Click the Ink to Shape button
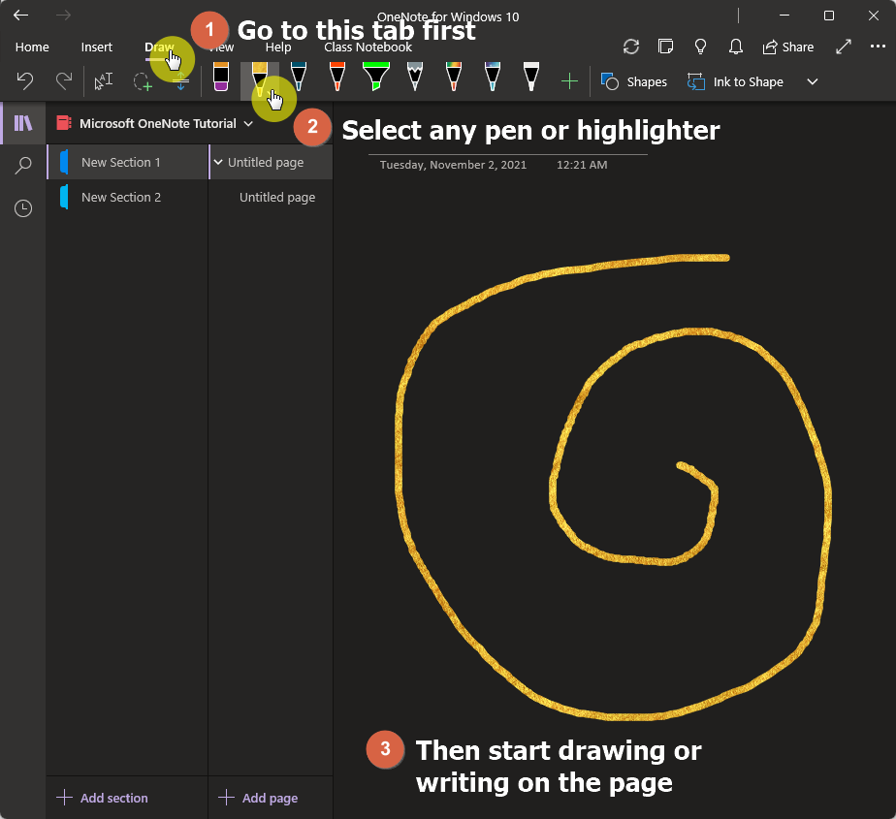Image resolution: width=896 pixels, height=819 pixels. 735,81
